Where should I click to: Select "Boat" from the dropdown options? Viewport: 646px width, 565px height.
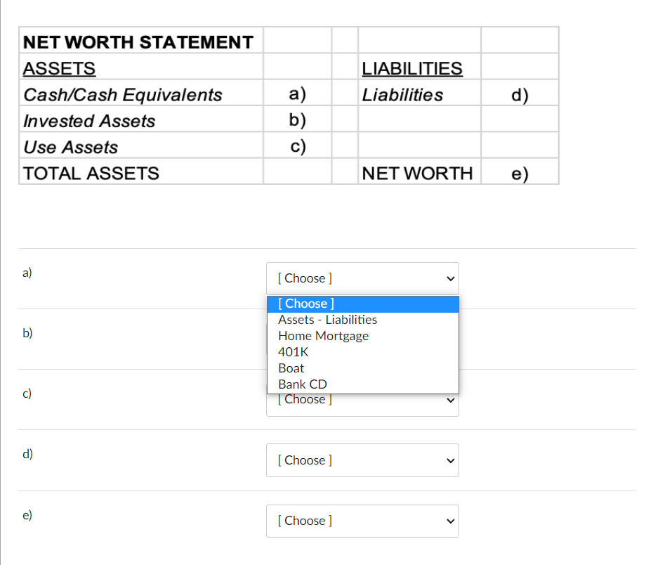[x=291, y=368]
